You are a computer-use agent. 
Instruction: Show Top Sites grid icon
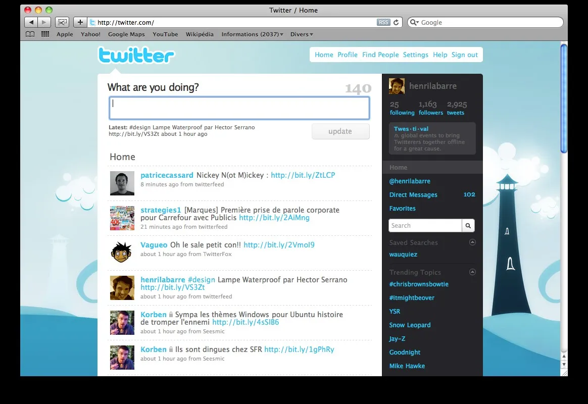45,34
